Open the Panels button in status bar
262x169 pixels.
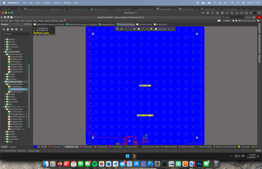258,151
